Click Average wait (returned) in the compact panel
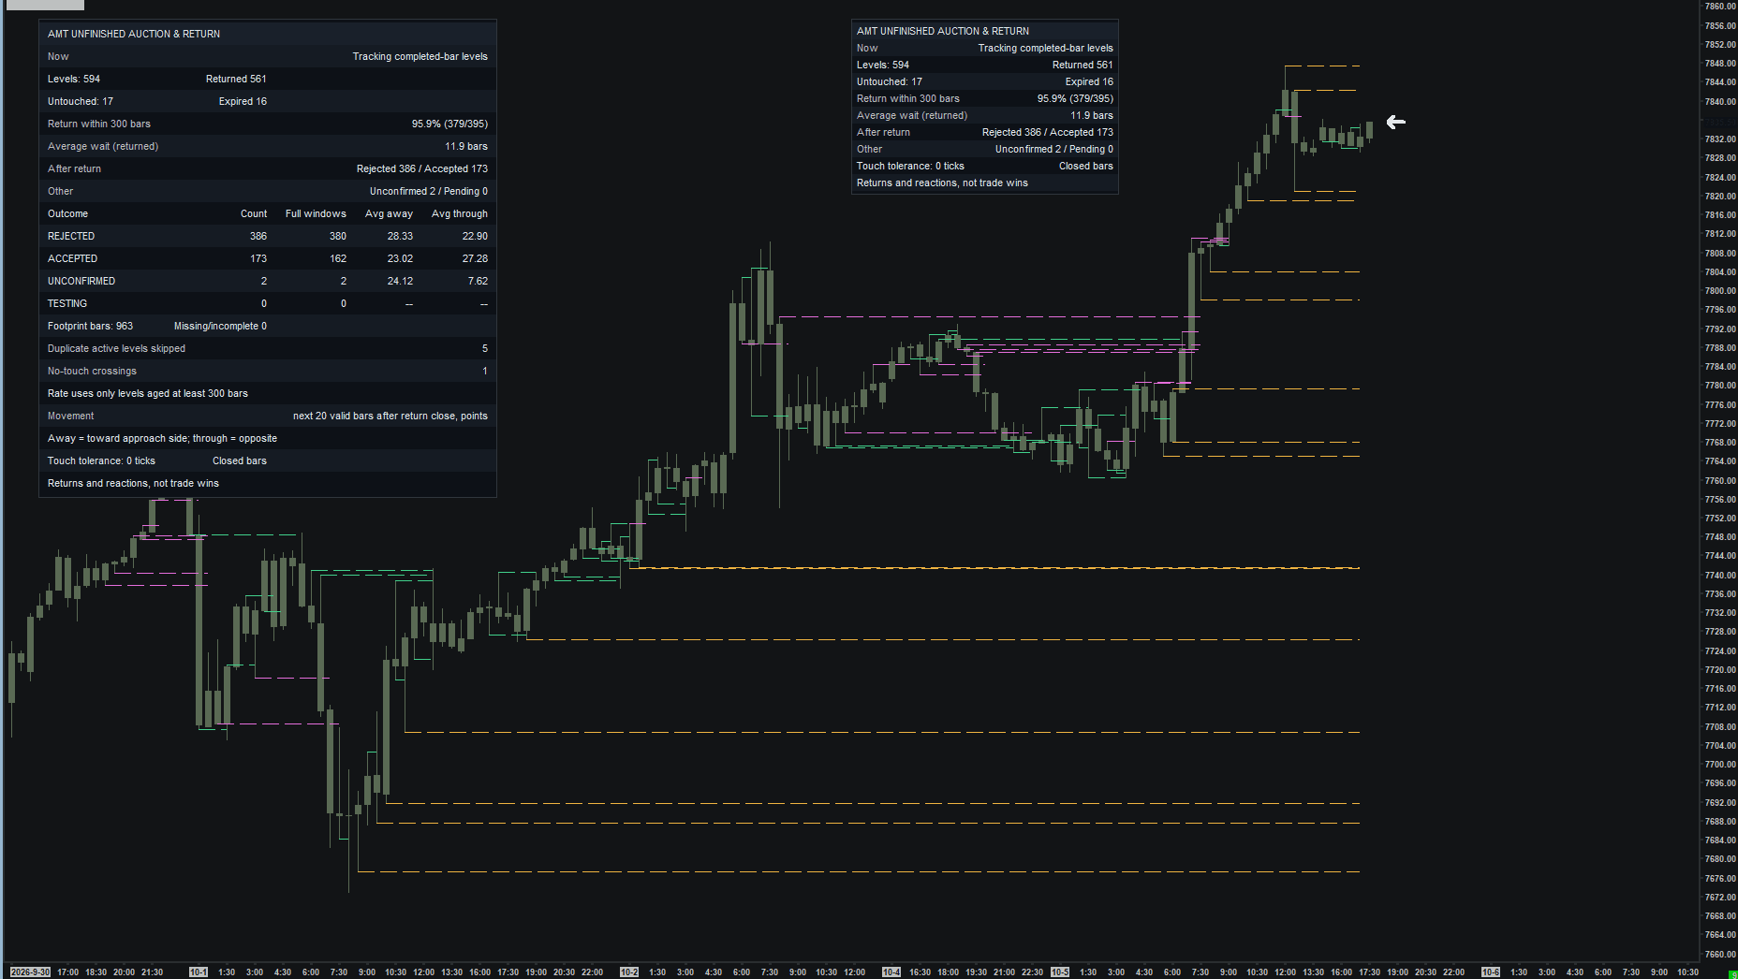 (912, 115)
